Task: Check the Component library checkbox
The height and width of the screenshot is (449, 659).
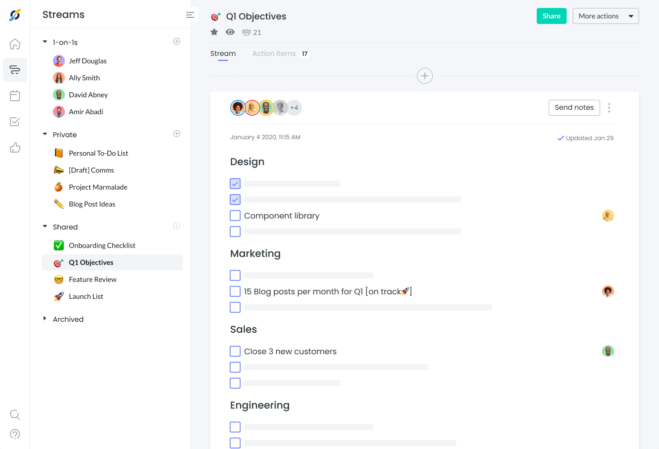Action: point(235,216)
